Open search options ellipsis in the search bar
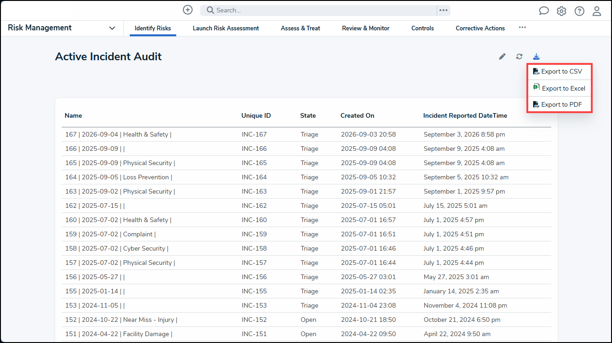612x343 pixels. tap(443, 10)
